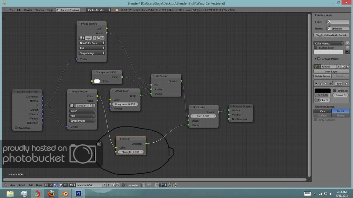The image size is (353, 198).
Task: Enable the Custom Color checkbox
Action: 316,48
